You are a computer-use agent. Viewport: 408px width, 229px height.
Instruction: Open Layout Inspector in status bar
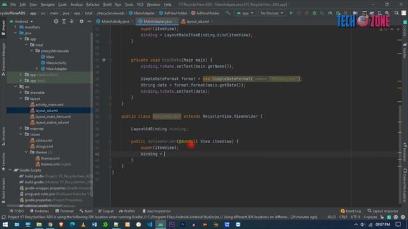click(x=382, y=211)
